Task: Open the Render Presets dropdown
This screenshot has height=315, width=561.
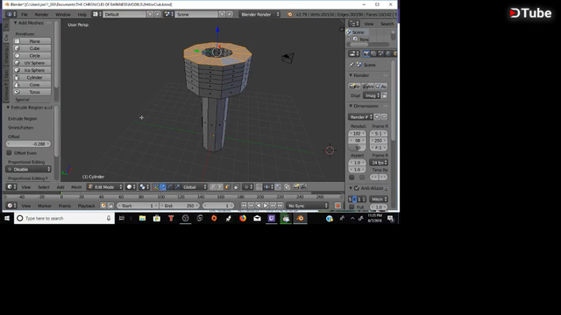Action: tap(360, 117)
